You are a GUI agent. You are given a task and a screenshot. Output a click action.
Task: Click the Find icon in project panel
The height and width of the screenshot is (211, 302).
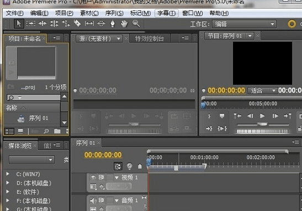coord(46,131)
